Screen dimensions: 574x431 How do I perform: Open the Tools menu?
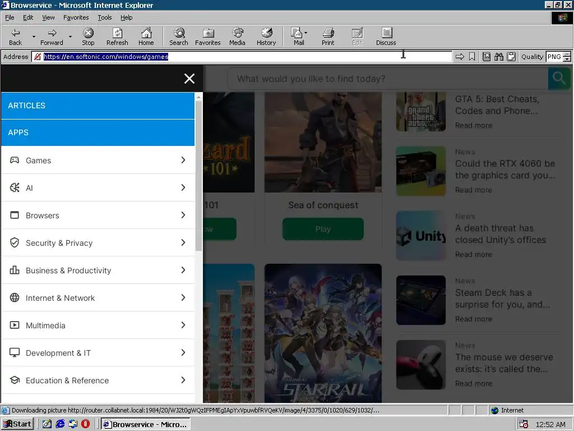pos(104,17)
